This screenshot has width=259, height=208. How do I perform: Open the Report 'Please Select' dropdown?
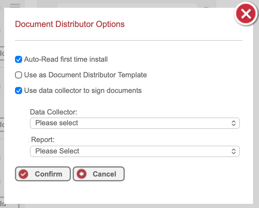135,151
